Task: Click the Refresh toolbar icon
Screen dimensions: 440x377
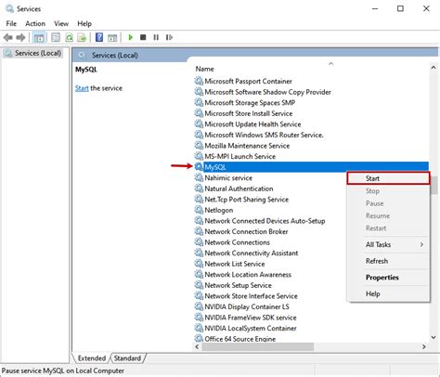Action: 69,38
